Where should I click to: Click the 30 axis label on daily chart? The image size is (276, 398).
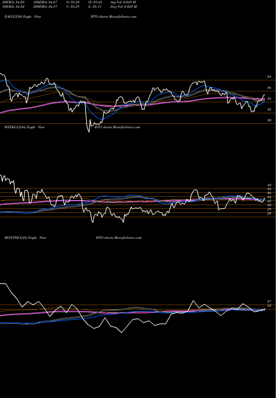[x=269, y=121]
